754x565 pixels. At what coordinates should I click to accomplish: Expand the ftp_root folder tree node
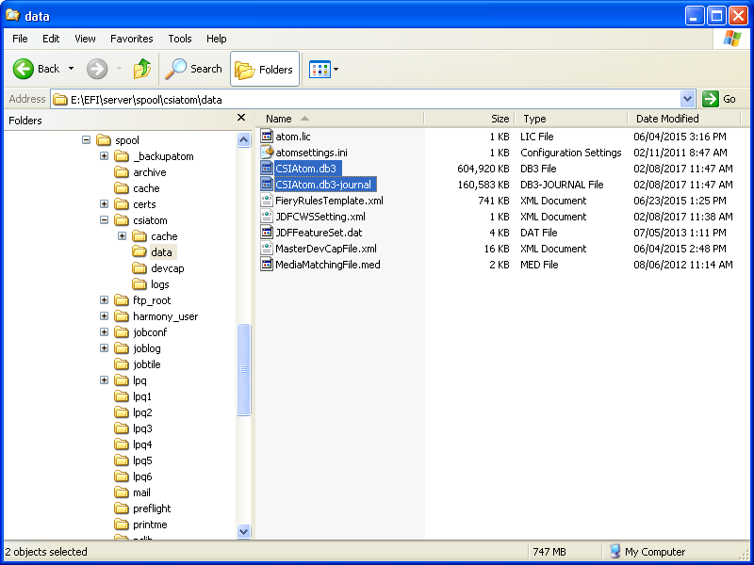tap(105, 300)
